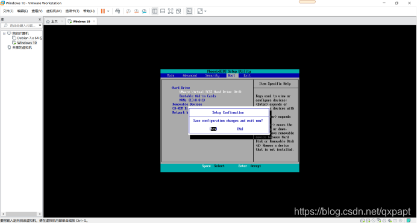Select 共享的虚拟机 in the library
The height and width of the screenshot is (223, 417).
click(x=22, y=47)
